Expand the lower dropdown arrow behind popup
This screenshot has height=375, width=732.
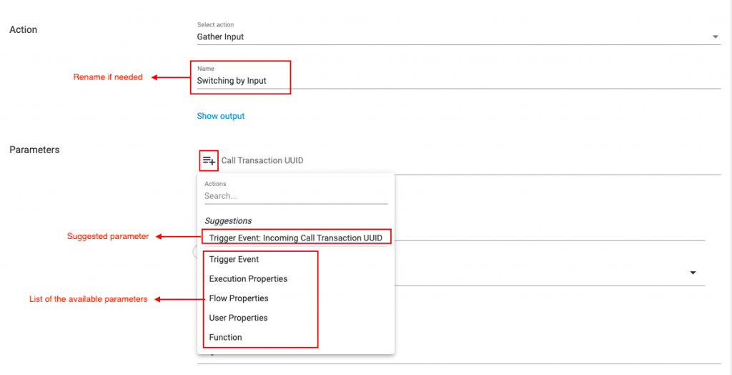coord(693,273)
